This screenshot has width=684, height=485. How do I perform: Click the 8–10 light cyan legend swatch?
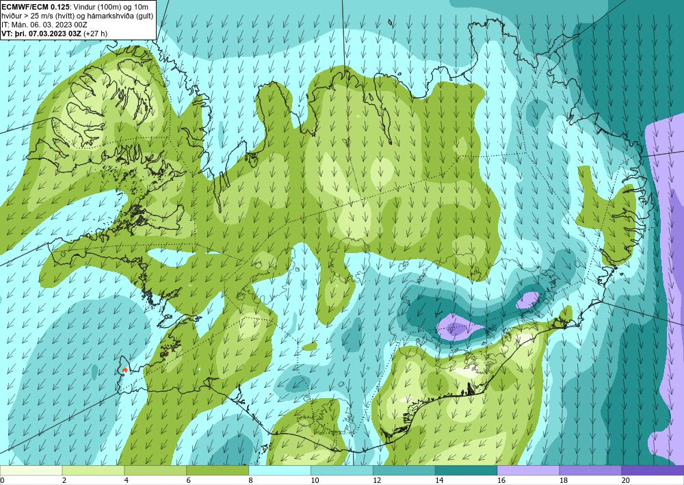point(280,471)
